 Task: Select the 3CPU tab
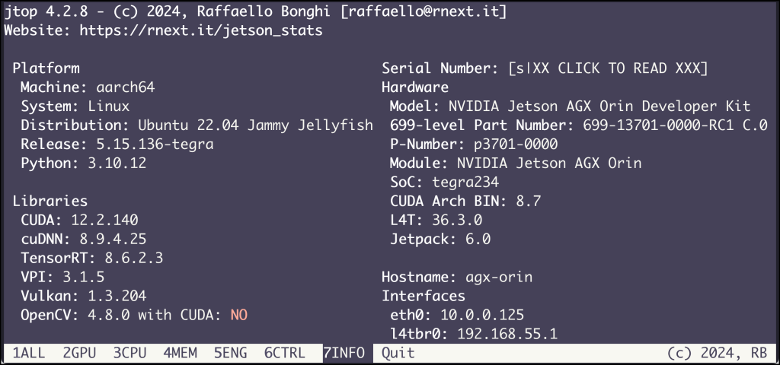(129, 353)
